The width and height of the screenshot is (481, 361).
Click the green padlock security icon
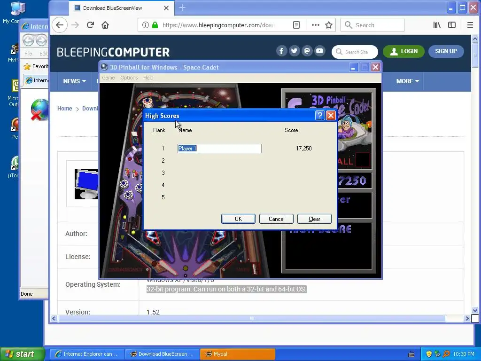pos(155,25)
